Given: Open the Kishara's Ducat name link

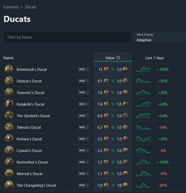Looking at the screenshot, I should coord(29,139).
